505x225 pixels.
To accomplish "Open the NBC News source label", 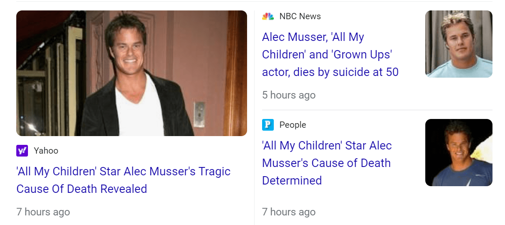I will click(x=300, y=16).
